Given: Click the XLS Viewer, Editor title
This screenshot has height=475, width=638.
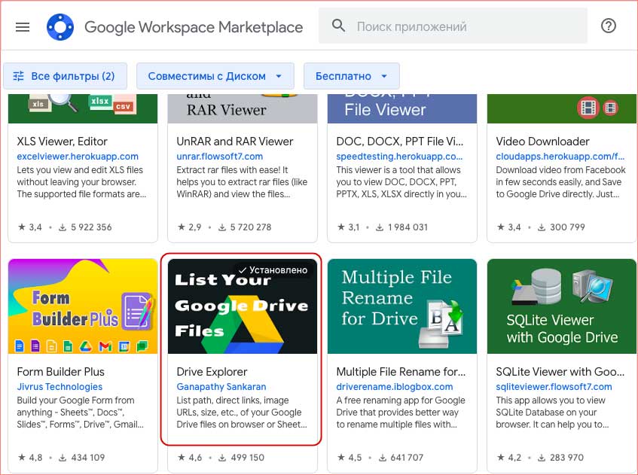Looking at the screenshot, I should (62, 141).
